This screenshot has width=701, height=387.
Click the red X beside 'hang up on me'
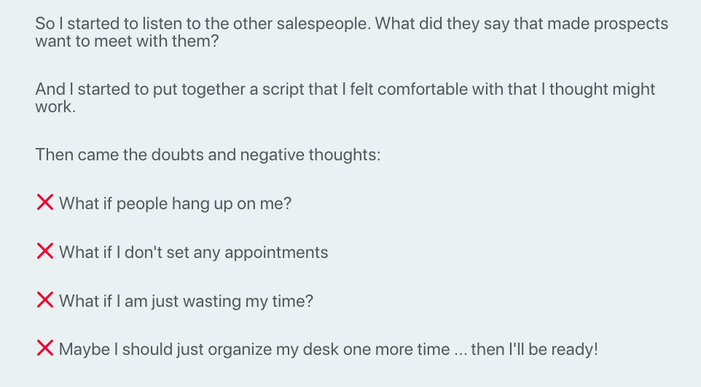[45, 202]
